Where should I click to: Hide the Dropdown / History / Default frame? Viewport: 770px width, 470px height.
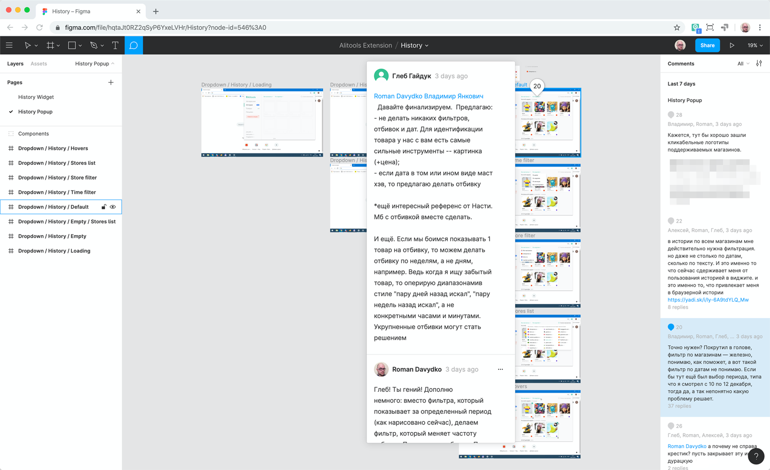(113, 206)
